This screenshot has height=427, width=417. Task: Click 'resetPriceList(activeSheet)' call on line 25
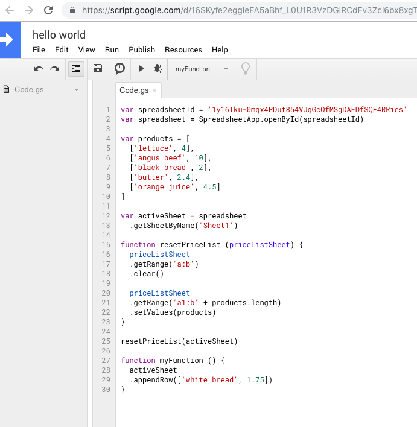(x=179, y=341)
